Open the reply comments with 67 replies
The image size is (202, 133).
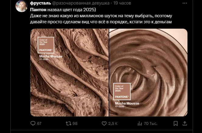click(x=33, y=123)
